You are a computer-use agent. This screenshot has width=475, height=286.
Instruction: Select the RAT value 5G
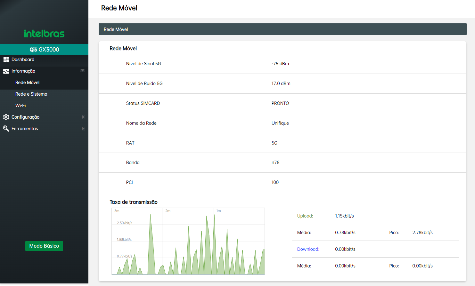[274, 143]
